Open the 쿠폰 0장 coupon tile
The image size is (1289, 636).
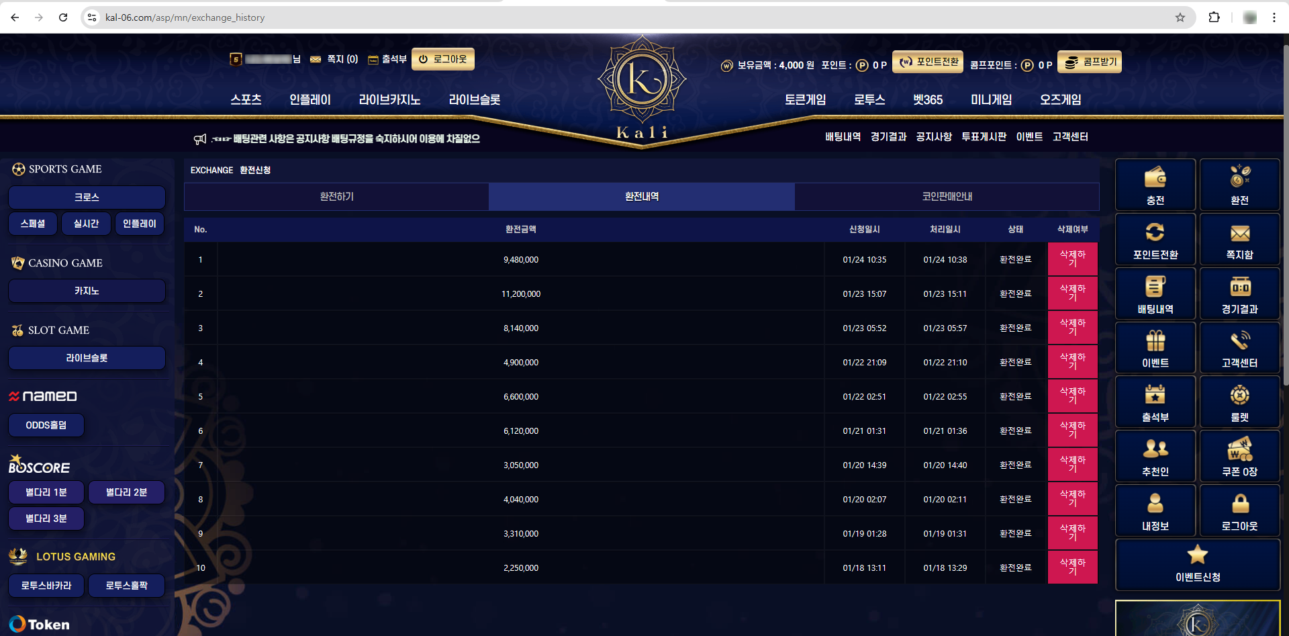click(1239, 456)
